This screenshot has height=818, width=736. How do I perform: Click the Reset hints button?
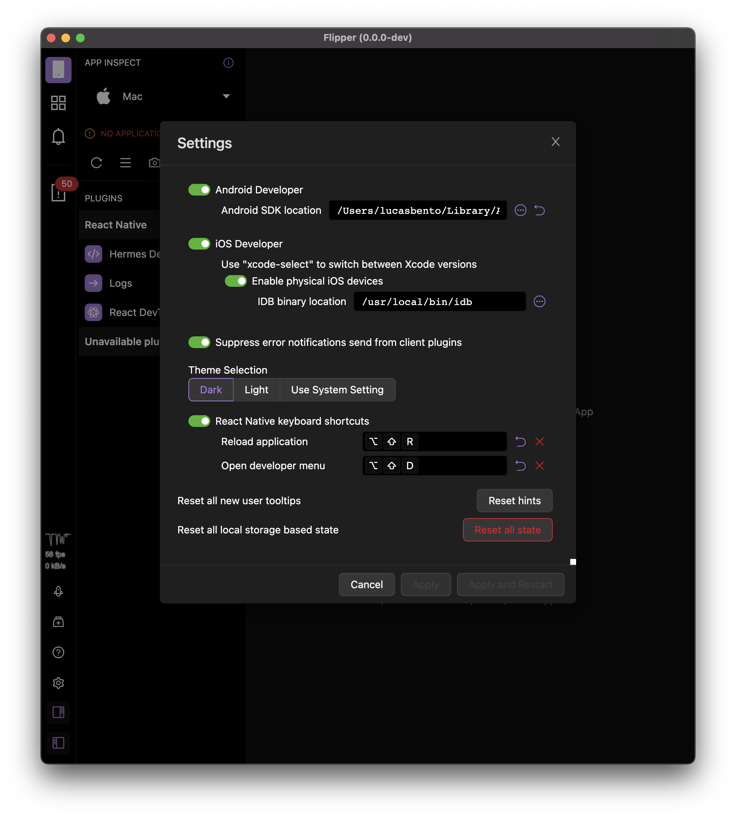click(x=514, y=501)
